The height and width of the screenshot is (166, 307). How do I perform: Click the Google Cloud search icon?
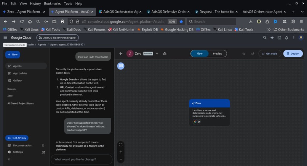pyautogui.click(x=265, y=38)
